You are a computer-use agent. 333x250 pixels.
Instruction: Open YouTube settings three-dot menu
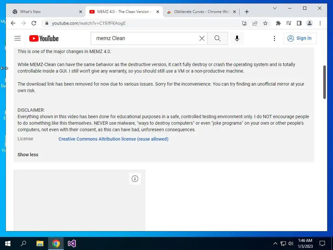click(274, 38)
